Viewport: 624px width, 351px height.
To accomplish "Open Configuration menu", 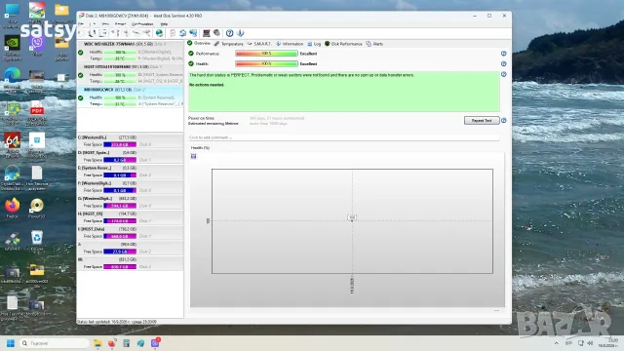I will (x=142, y=23).
